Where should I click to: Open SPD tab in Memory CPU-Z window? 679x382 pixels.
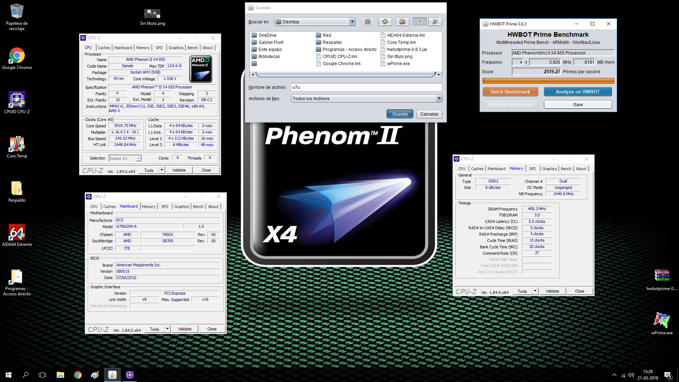tap(533, 169)
